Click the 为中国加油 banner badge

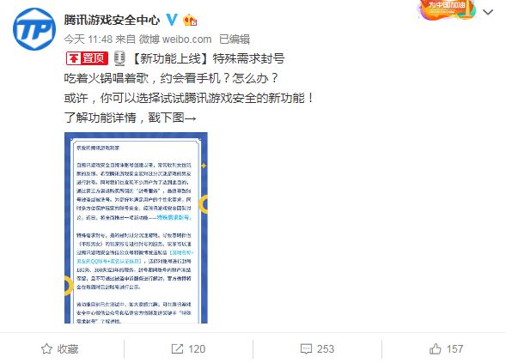pyautogui.click(x=448, y=9)
